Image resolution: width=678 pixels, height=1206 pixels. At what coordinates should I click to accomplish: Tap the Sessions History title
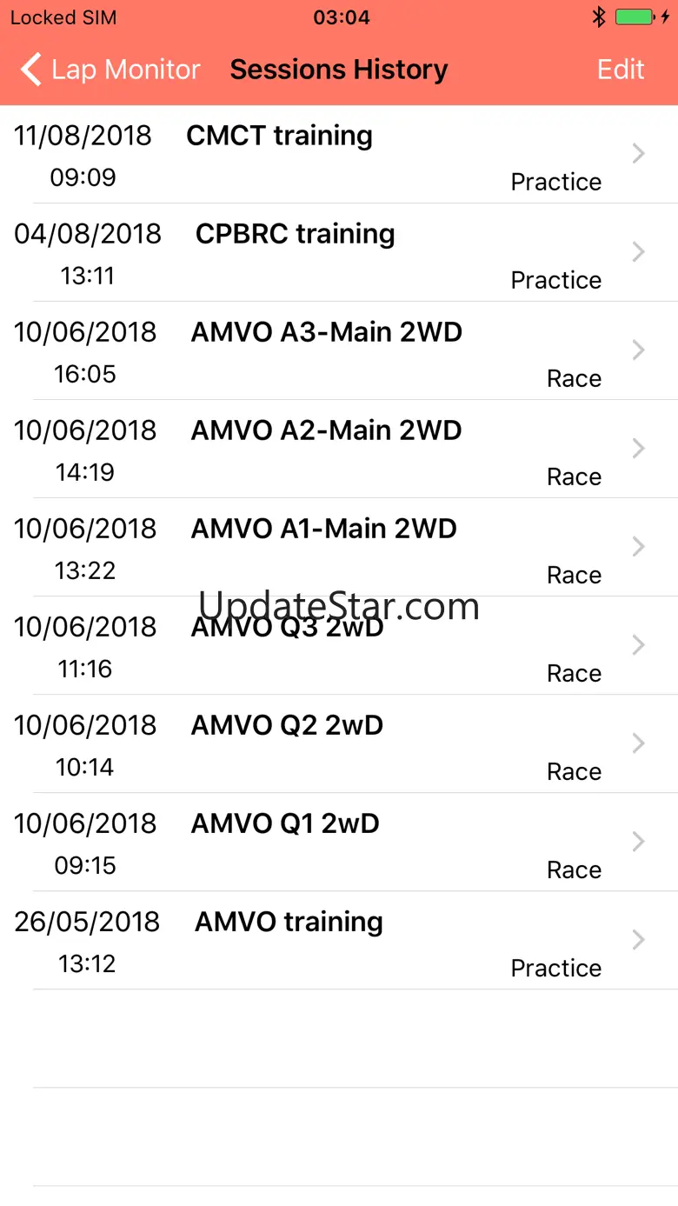pyautogui.click(x=339, y=70)
